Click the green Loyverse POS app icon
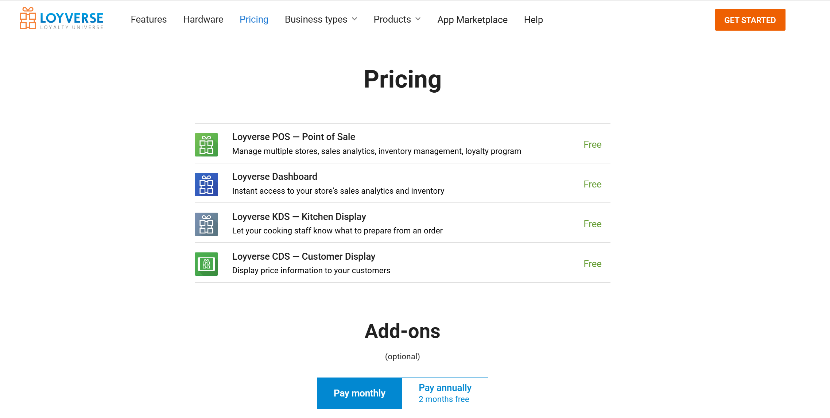 pyautogui.click(x=206, y=145)
